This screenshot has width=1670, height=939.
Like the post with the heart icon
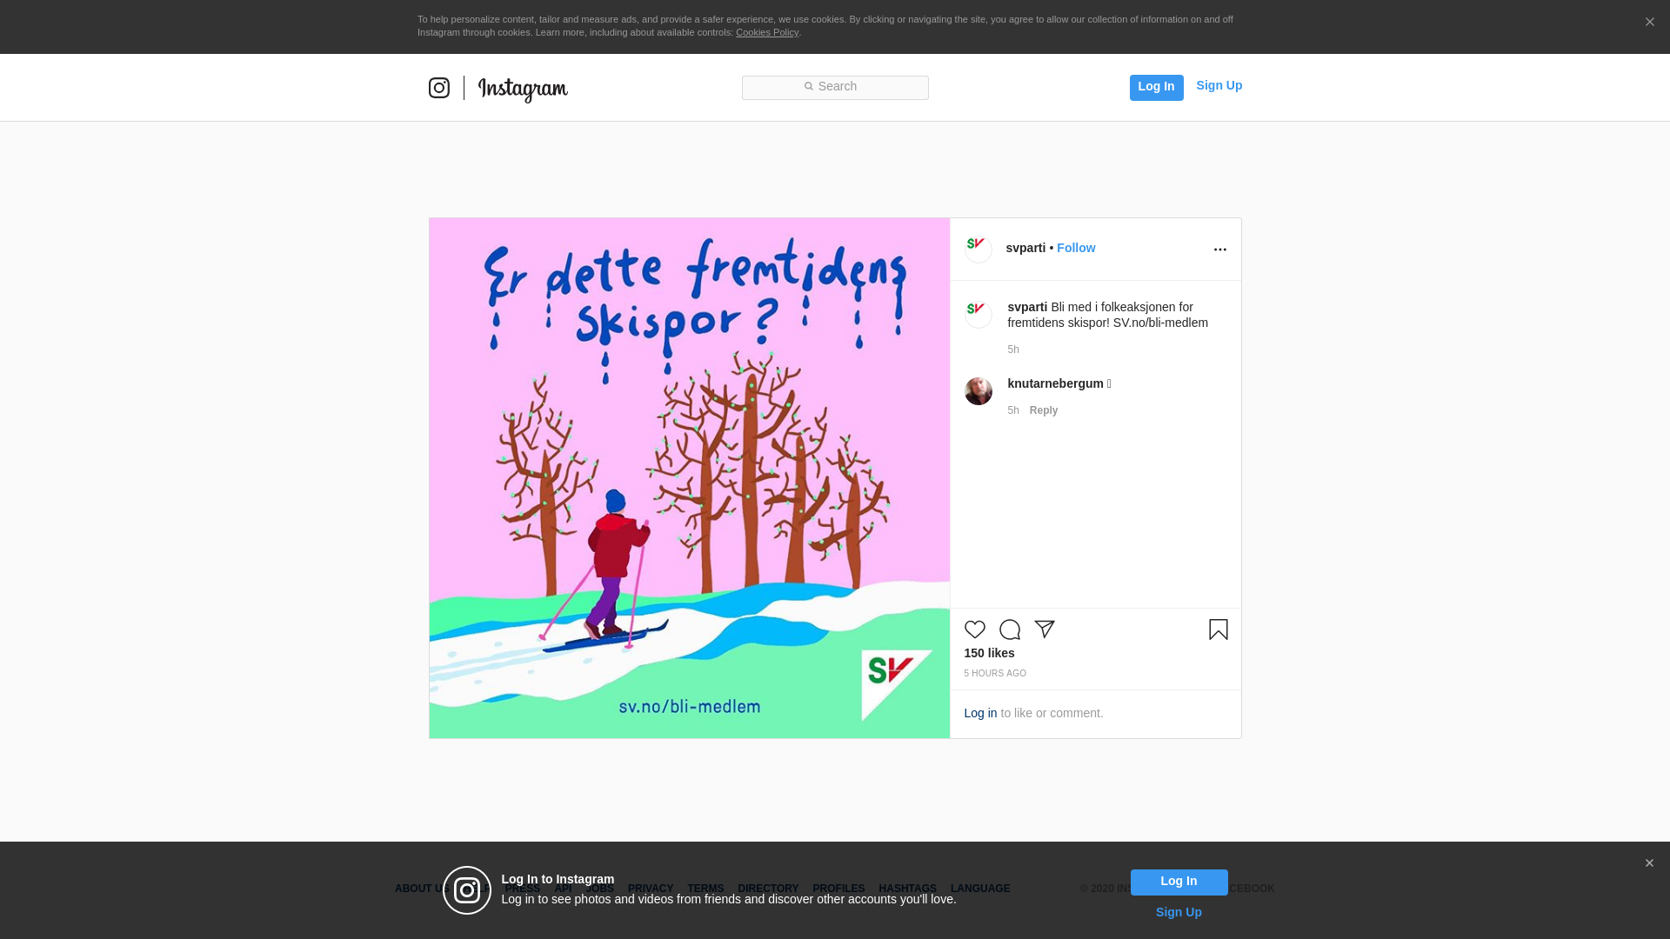(975, 629)
